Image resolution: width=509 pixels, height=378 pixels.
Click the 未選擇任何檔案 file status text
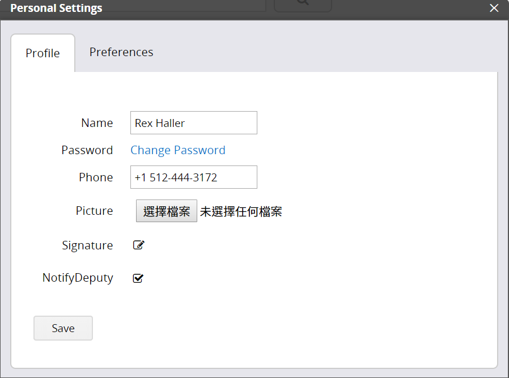pos(242,210)
